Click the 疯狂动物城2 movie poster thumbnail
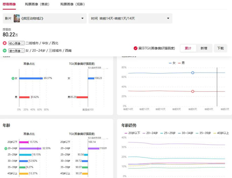Image resolution: width=232 pixels, height=178 pixels. pyautogui.click(x=17, y=18)
